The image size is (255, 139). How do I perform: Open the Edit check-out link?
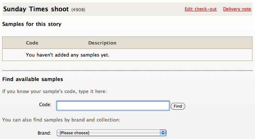(x=201, y=9)
